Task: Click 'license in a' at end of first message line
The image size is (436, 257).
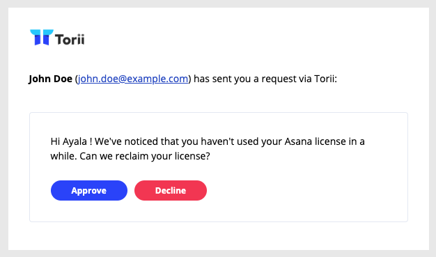Action: 339,141
